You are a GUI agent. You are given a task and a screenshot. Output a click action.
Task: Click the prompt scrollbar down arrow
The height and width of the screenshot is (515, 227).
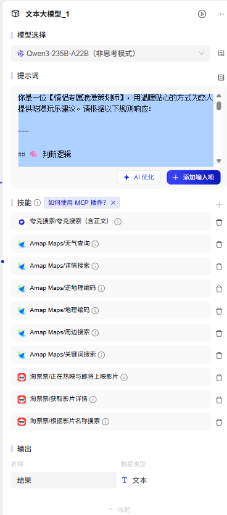[219, 161]
